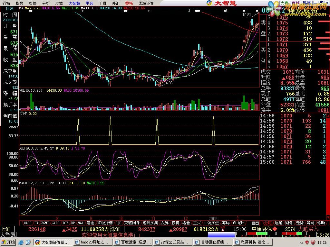330x247 pixels.
Task: Switch to the 主买 indicator tab
Action: (x=197, y=223)
